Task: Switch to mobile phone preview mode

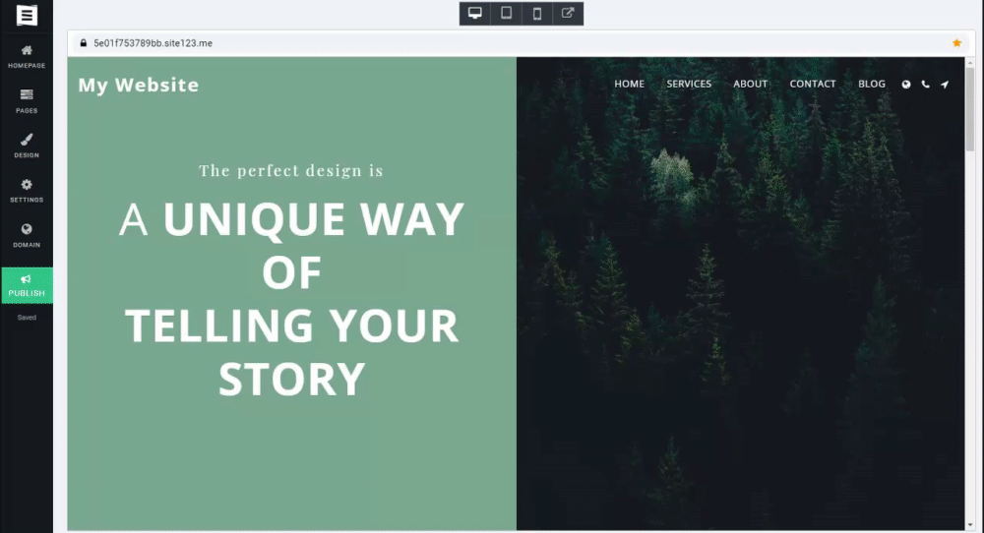Action: (537, 13)
